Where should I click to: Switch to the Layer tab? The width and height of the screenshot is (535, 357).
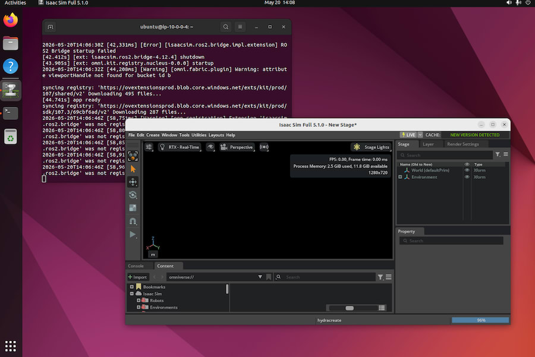pos(428,144)
